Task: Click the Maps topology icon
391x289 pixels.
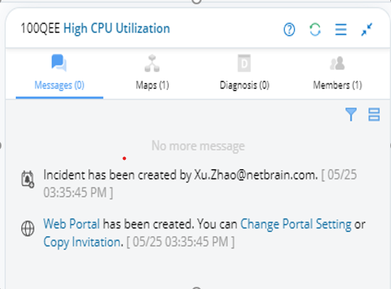Action: (152, 64)
